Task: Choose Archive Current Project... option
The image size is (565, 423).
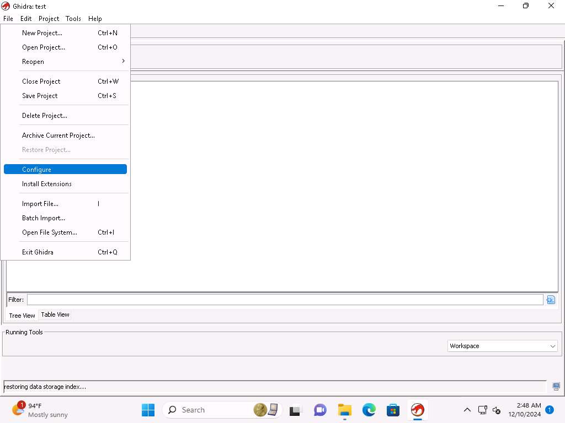Action: click(58, 135)
